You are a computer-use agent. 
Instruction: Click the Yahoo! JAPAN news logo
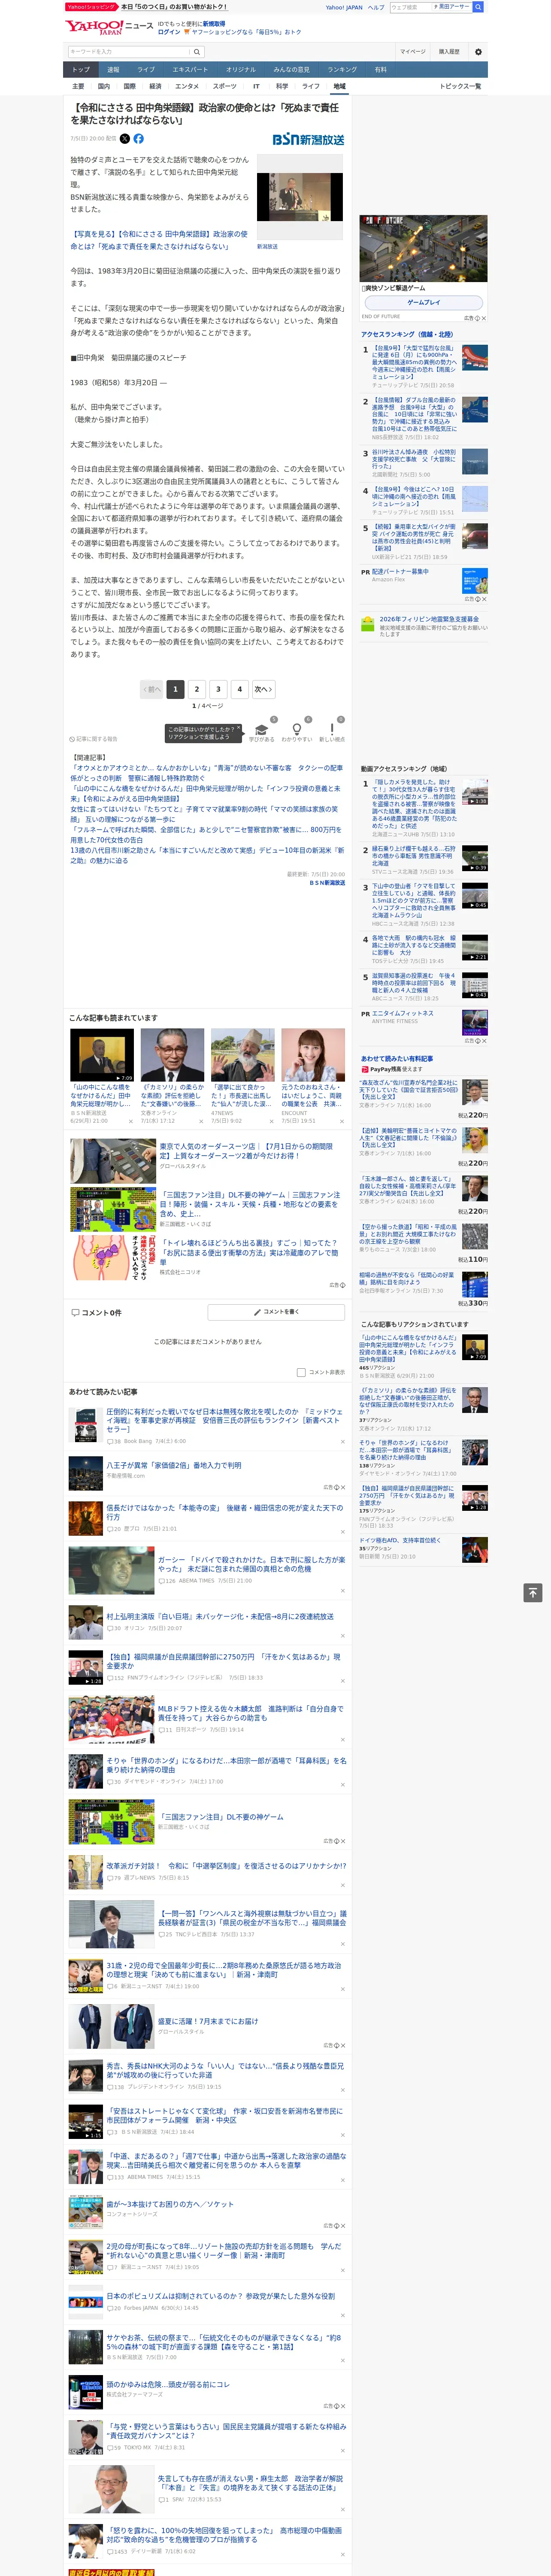coord(109,27)
